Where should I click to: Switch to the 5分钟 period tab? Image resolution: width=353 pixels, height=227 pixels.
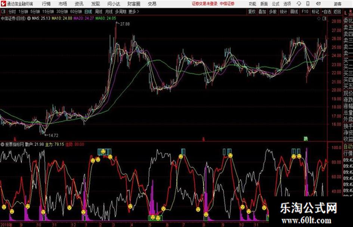35,12
